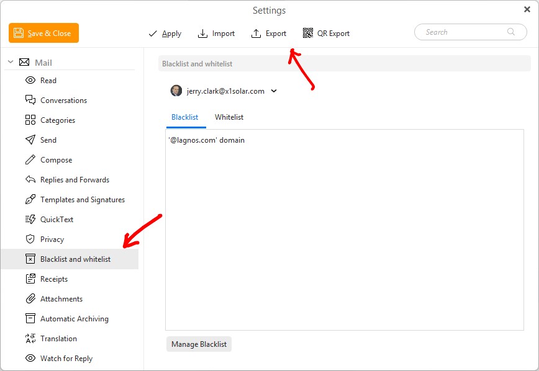Viewport: 539px width, 371px height.
Task: Click the Privacy shield icon
Action: pos(30,239)
